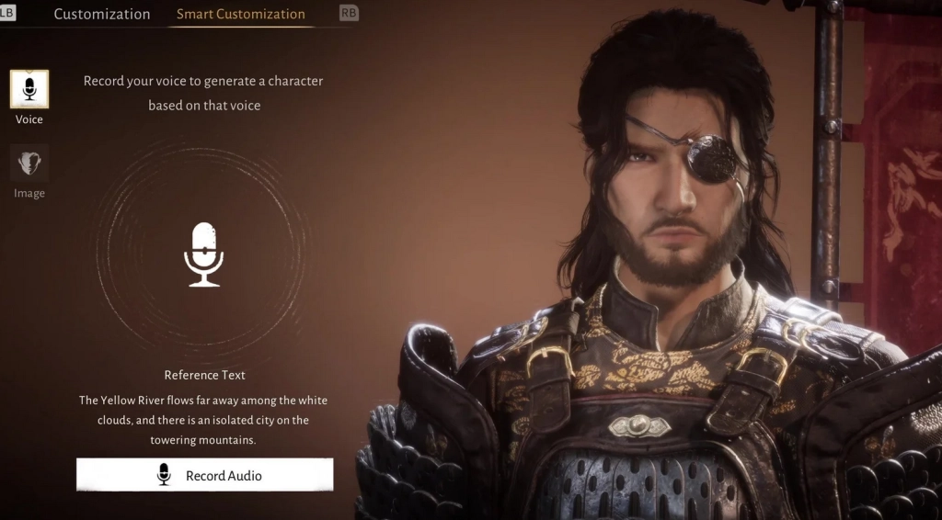Click the Reference Text heading
The image size is (942, 520).
[x=205, y=375]
